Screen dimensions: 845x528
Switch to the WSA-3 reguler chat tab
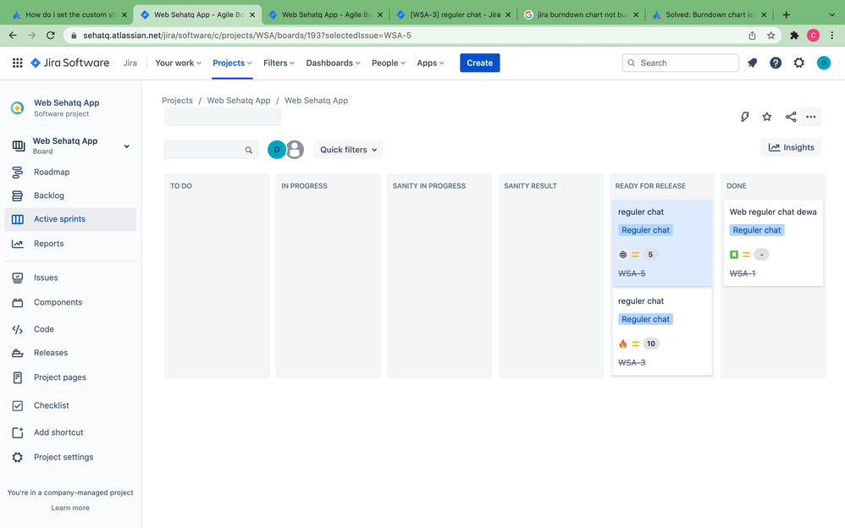[x=453, y=14]
